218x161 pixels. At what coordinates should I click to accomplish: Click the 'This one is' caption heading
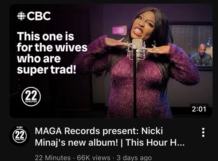coord(45,36)
